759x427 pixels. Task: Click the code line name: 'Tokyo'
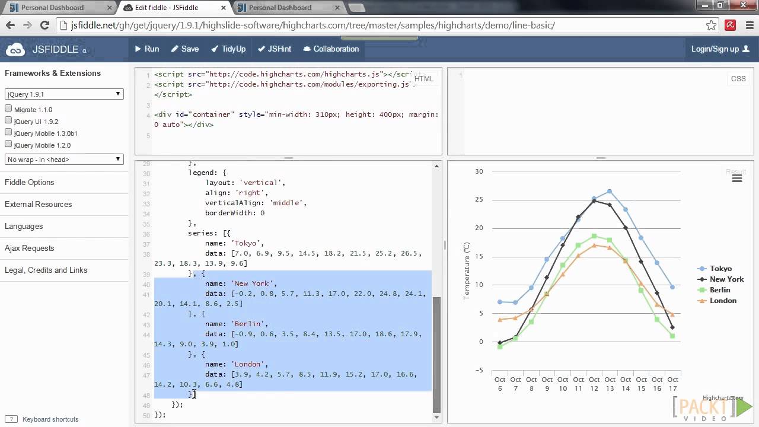click(x=234, y=243)
